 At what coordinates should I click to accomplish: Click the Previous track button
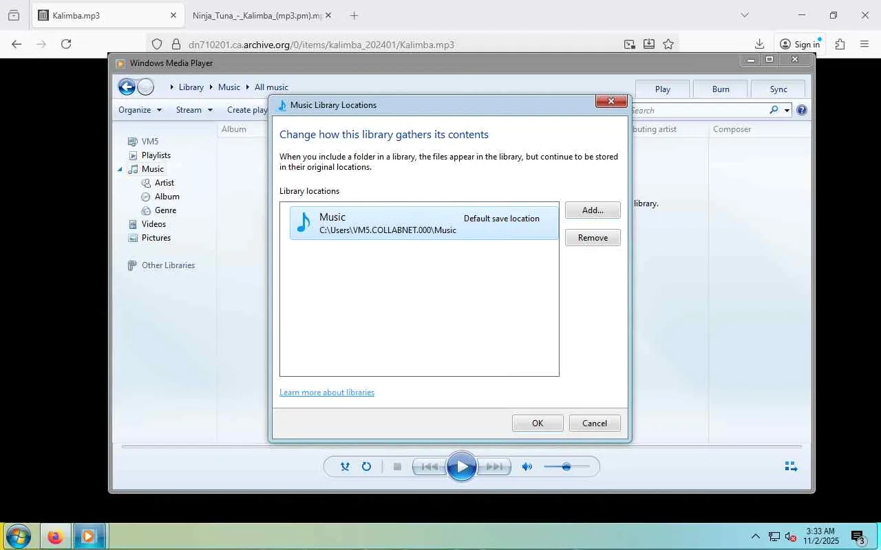pos(429,467)
